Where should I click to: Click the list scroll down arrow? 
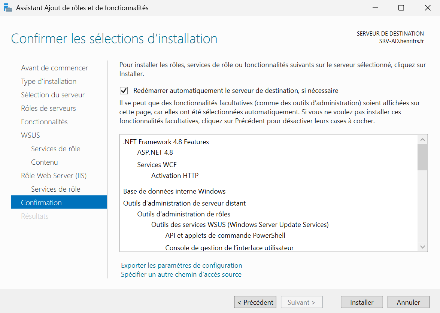pyautogui.click(x=422, y=247)
